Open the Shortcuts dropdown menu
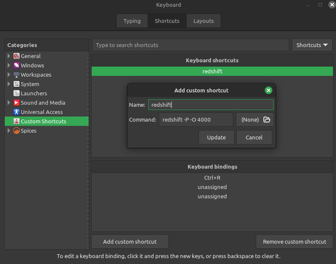This screenshot has height=264, width=336. click(x=312, y=45)
